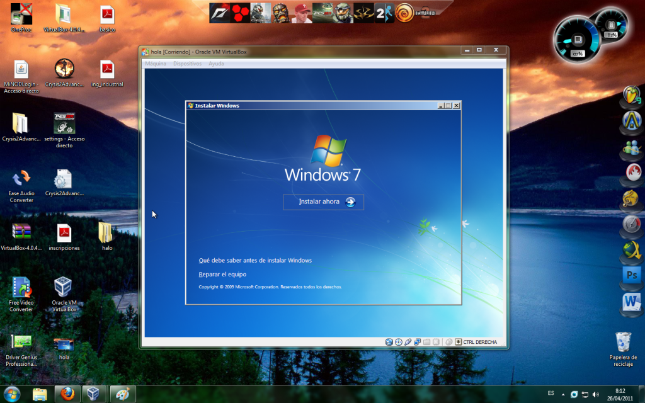This screenshot has height=403, width=645.
Task: Click the Instalar ahora button
Action: pyautogui.click(x=323, y=202)
